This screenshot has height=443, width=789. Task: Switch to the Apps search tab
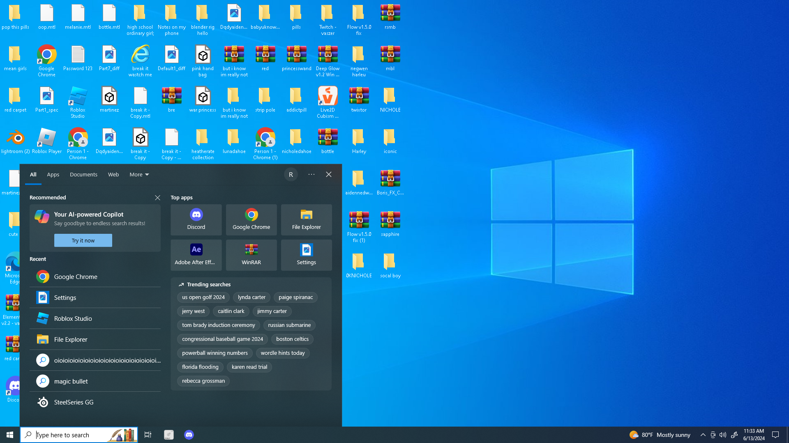53,174
